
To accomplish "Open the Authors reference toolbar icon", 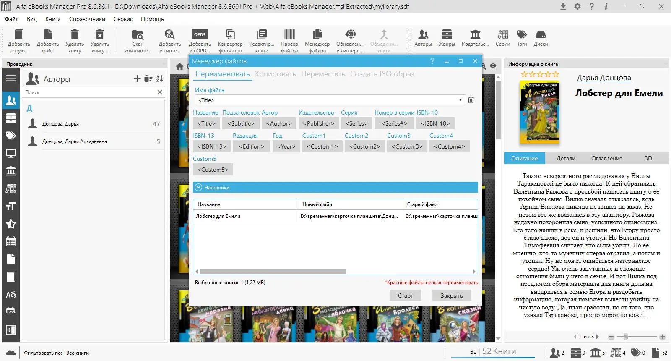I will click(423, 34).
